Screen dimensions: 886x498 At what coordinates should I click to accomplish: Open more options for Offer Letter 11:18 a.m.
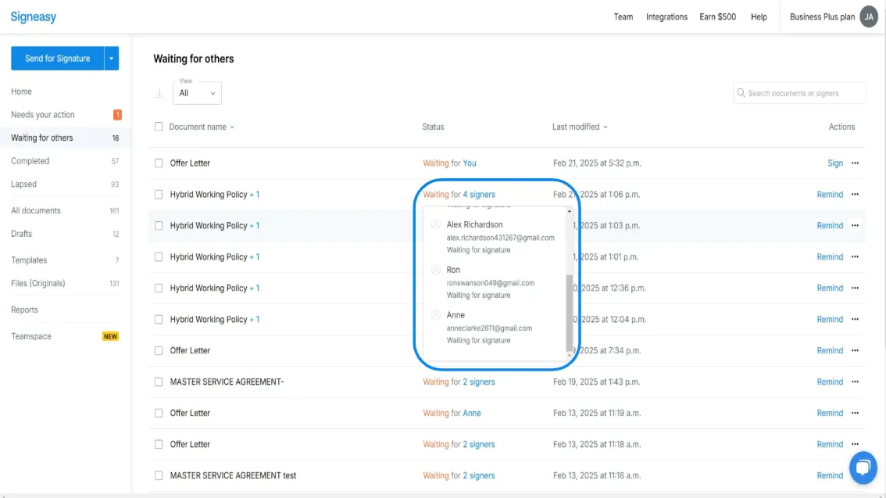click(855, 444)
